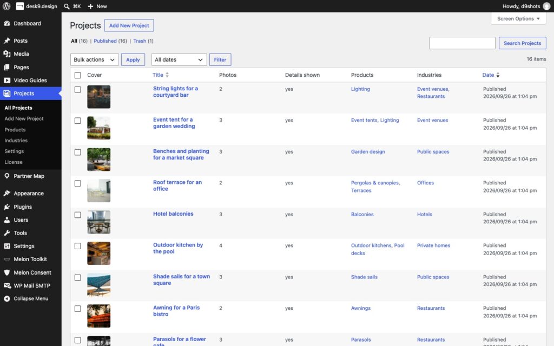Check the Benches and planting row checkbox
Screen dimensions: 554x346
[x=78, y=152]
